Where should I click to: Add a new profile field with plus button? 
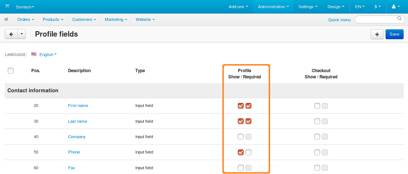[377, 34]
